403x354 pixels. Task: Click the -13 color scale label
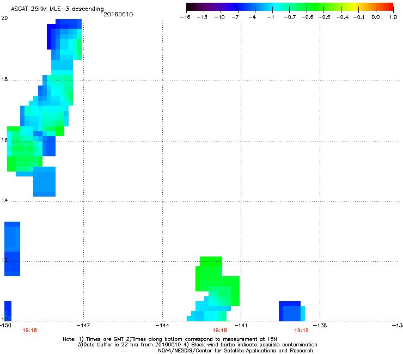(x=202, y=17)
